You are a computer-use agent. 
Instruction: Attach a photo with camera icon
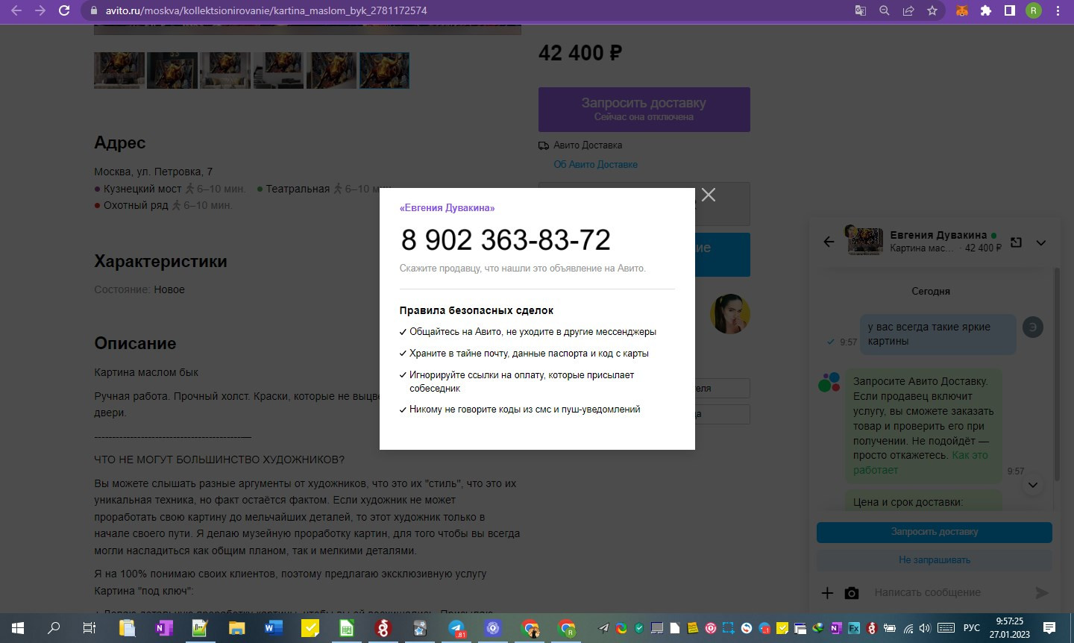852,593
